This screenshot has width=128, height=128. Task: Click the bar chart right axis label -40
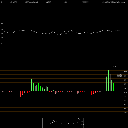pyautogui.click(x=125, y=101)
